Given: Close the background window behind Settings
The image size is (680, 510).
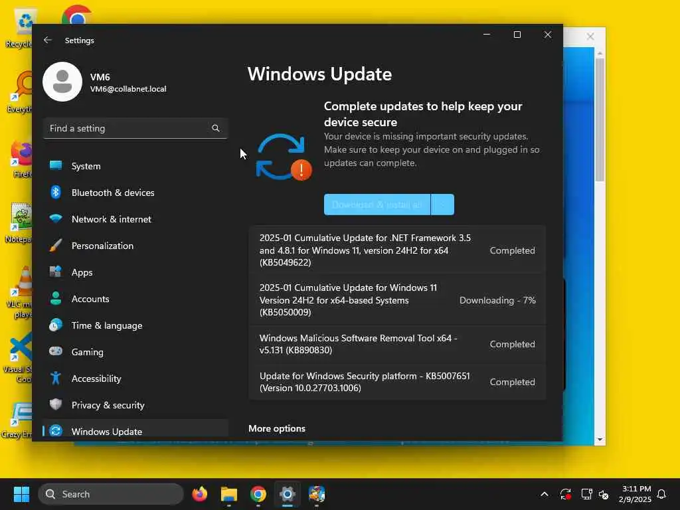Looking at the screenshot, I should [590, 36].
